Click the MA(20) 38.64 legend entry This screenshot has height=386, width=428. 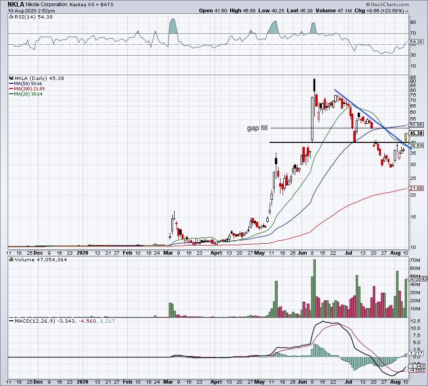pyautogui.click(x=26, y=94)
